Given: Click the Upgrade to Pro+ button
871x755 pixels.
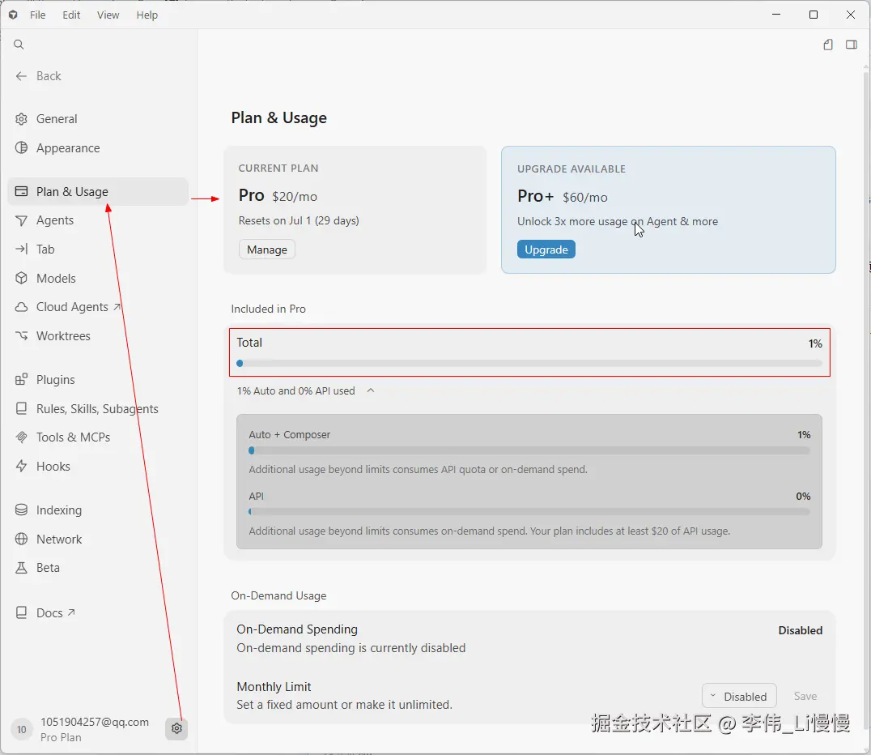Looking at the screenshot, I should (546, 250).
